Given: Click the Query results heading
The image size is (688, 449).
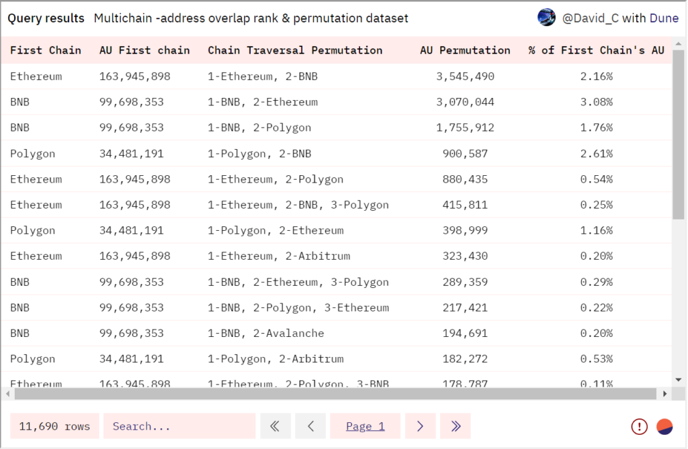Looking at the screenshot, I should click(46, 18).
